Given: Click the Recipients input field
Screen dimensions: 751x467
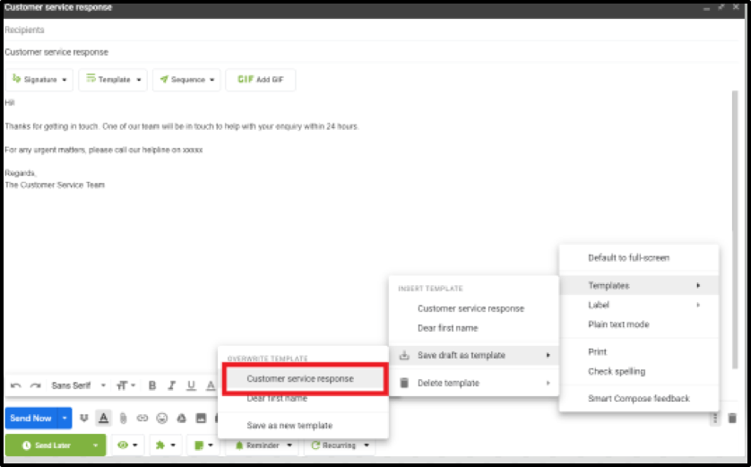Looking at the screenshot, I should (x=358, y=30).
